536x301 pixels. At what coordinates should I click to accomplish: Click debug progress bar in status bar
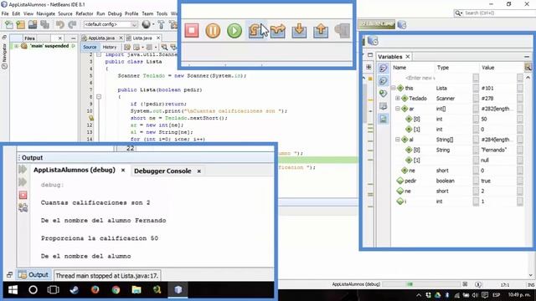point(421,284)
